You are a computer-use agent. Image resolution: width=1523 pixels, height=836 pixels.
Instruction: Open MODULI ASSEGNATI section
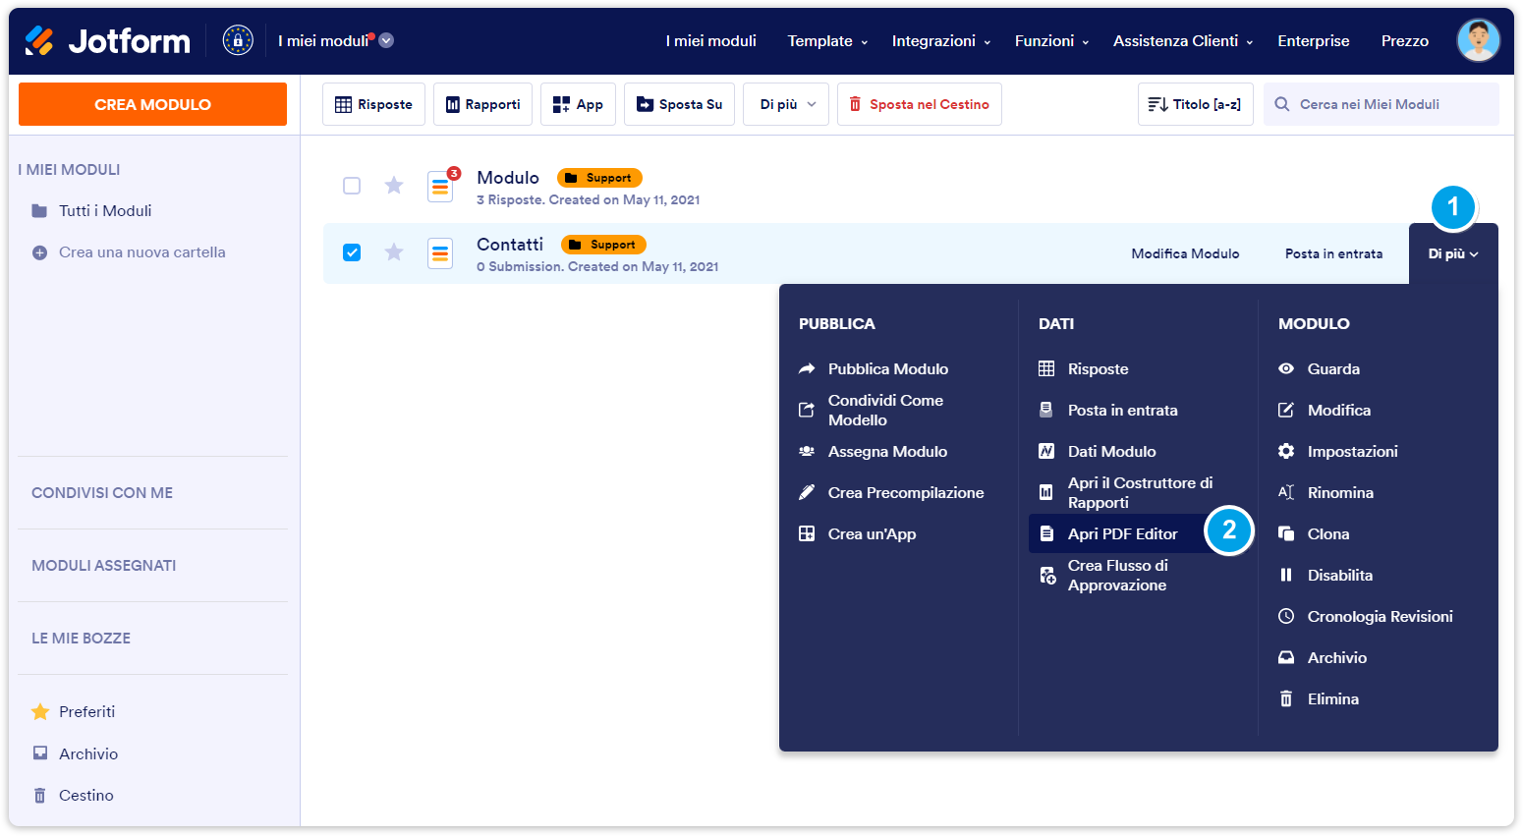pyautogui.click(x=104, y=566)
